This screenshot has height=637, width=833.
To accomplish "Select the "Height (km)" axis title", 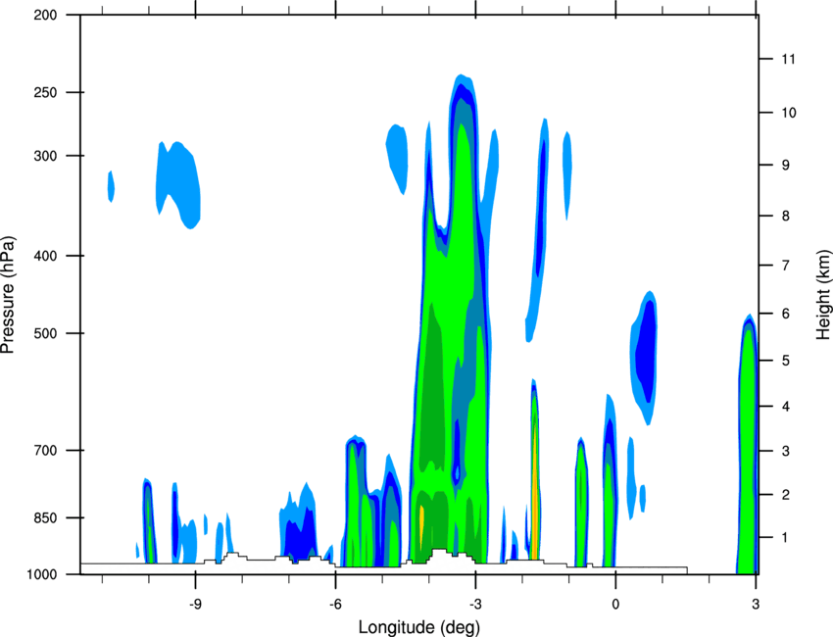I will coord(823,294).
